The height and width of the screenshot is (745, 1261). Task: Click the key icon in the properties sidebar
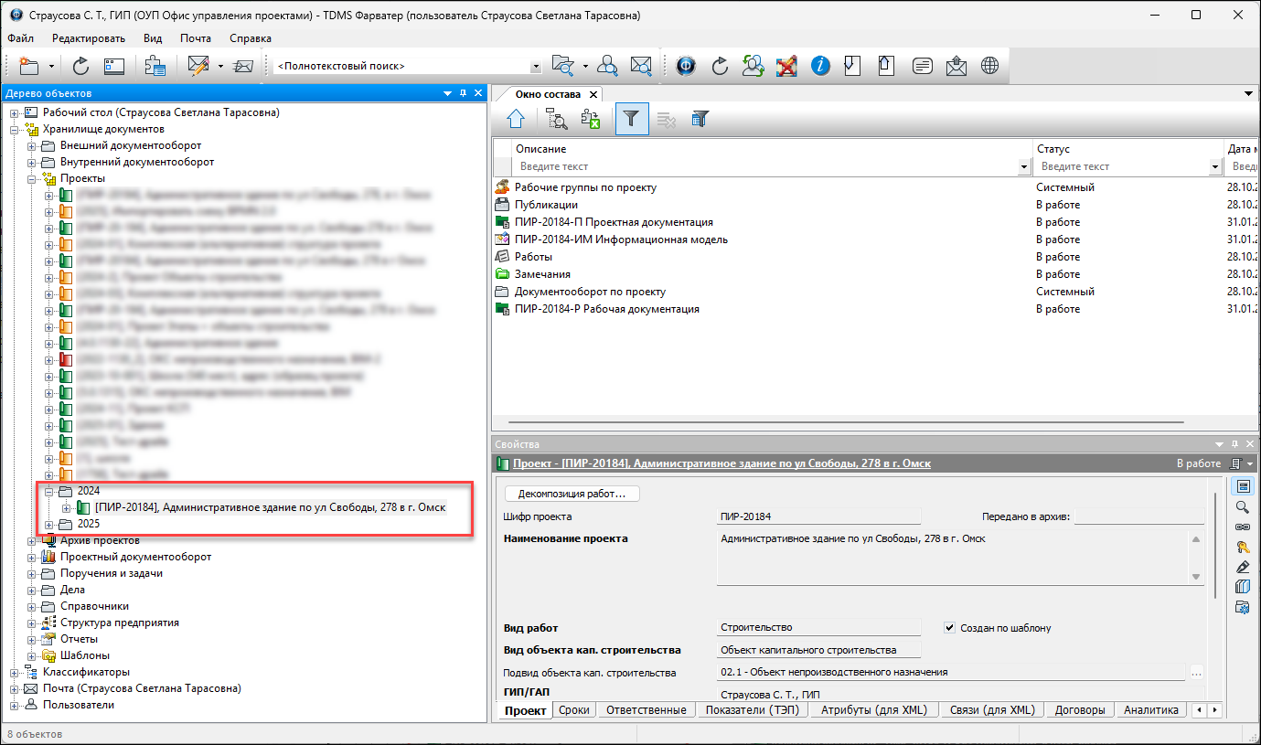pos(1243,548)
